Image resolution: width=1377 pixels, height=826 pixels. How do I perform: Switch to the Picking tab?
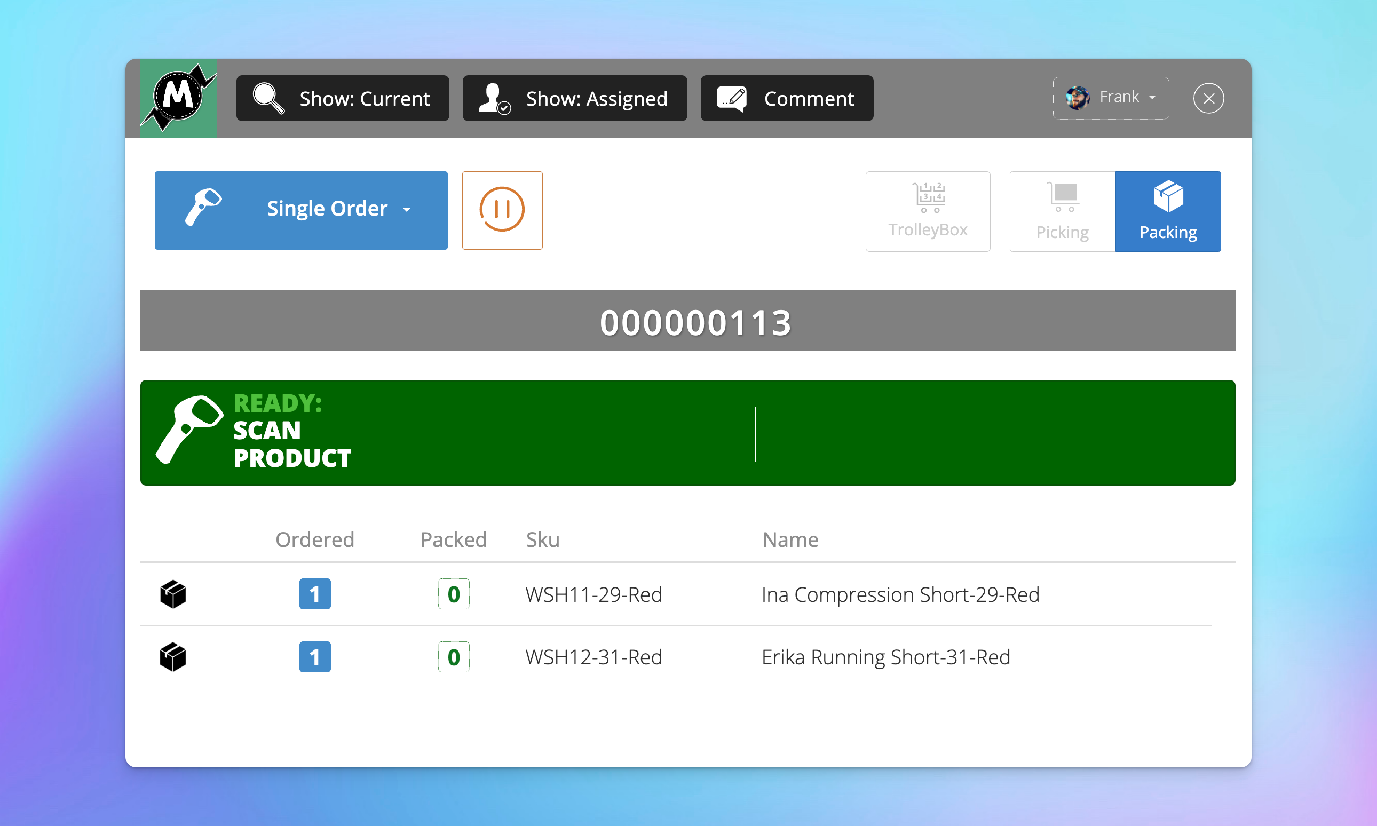tap(1062, 211)
